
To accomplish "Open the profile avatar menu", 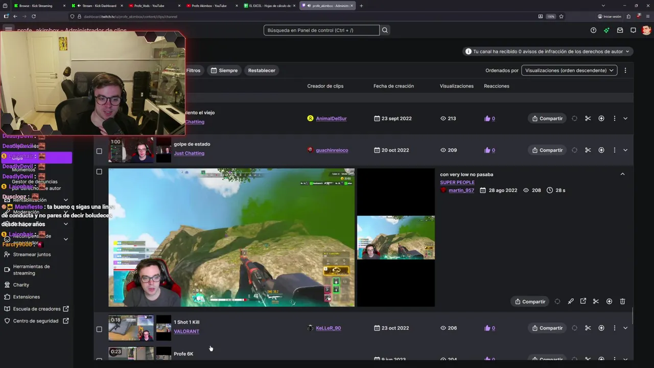I will [x=646, y=30].
